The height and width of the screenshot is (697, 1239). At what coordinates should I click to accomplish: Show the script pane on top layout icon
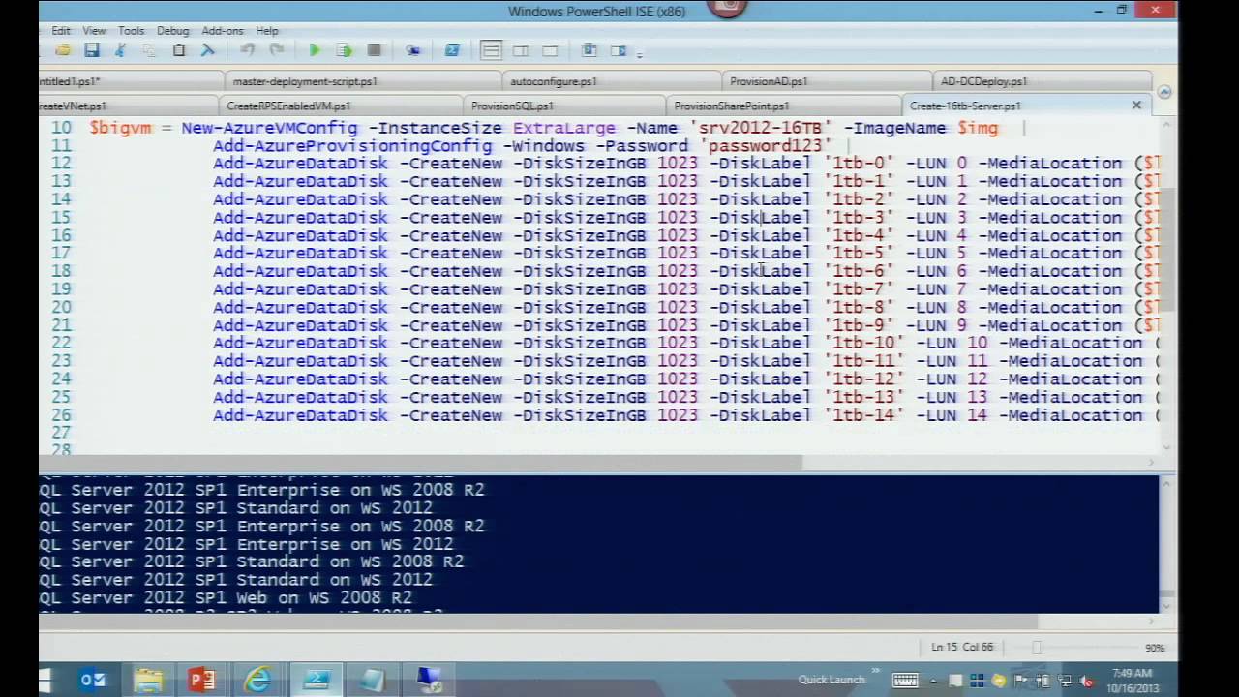pos(491,50)
